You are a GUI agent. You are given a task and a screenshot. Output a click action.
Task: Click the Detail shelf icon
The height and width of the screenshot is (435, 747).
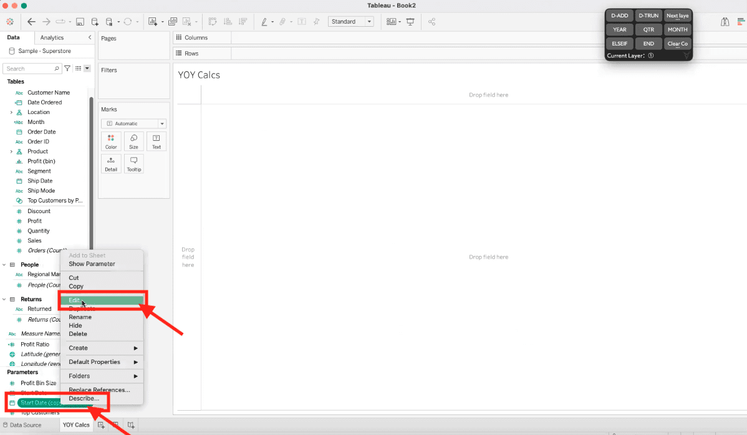[111, 163]
